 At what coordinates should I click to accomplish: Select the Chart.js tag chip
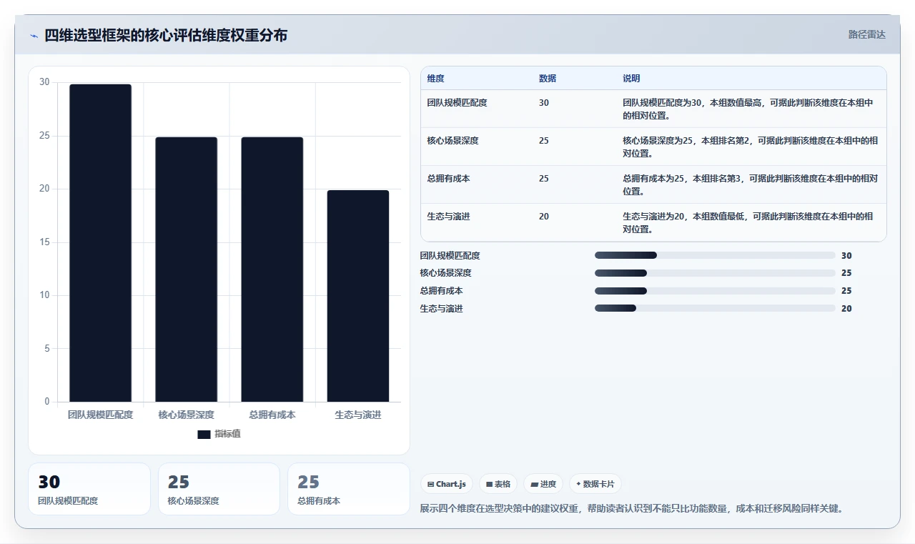[447, 484]
